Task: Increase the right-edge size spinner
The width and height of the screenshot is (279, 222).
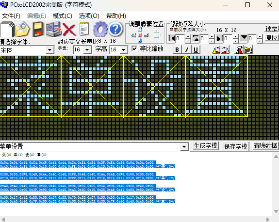Action: (x=236, y=36)
